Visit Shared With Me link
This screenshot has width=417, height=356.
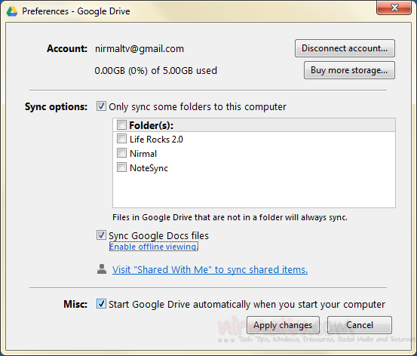(210, 269)
